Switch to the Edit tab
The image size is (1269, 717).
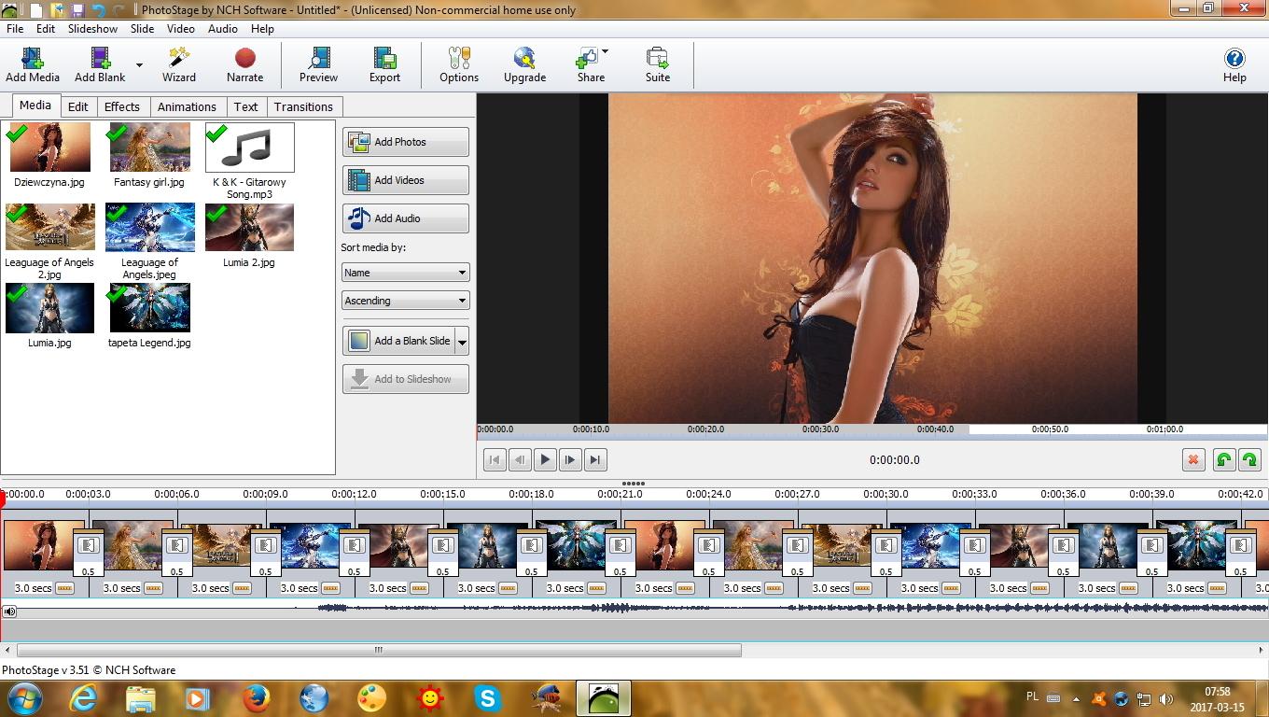(78, 106)
